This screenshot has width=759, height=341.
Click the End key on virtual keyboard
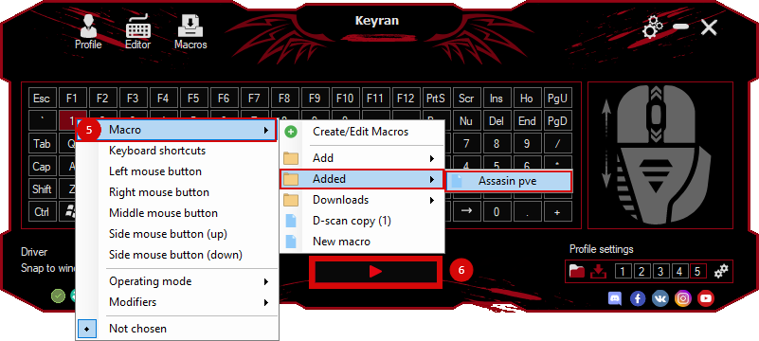[x=527, y=121]
